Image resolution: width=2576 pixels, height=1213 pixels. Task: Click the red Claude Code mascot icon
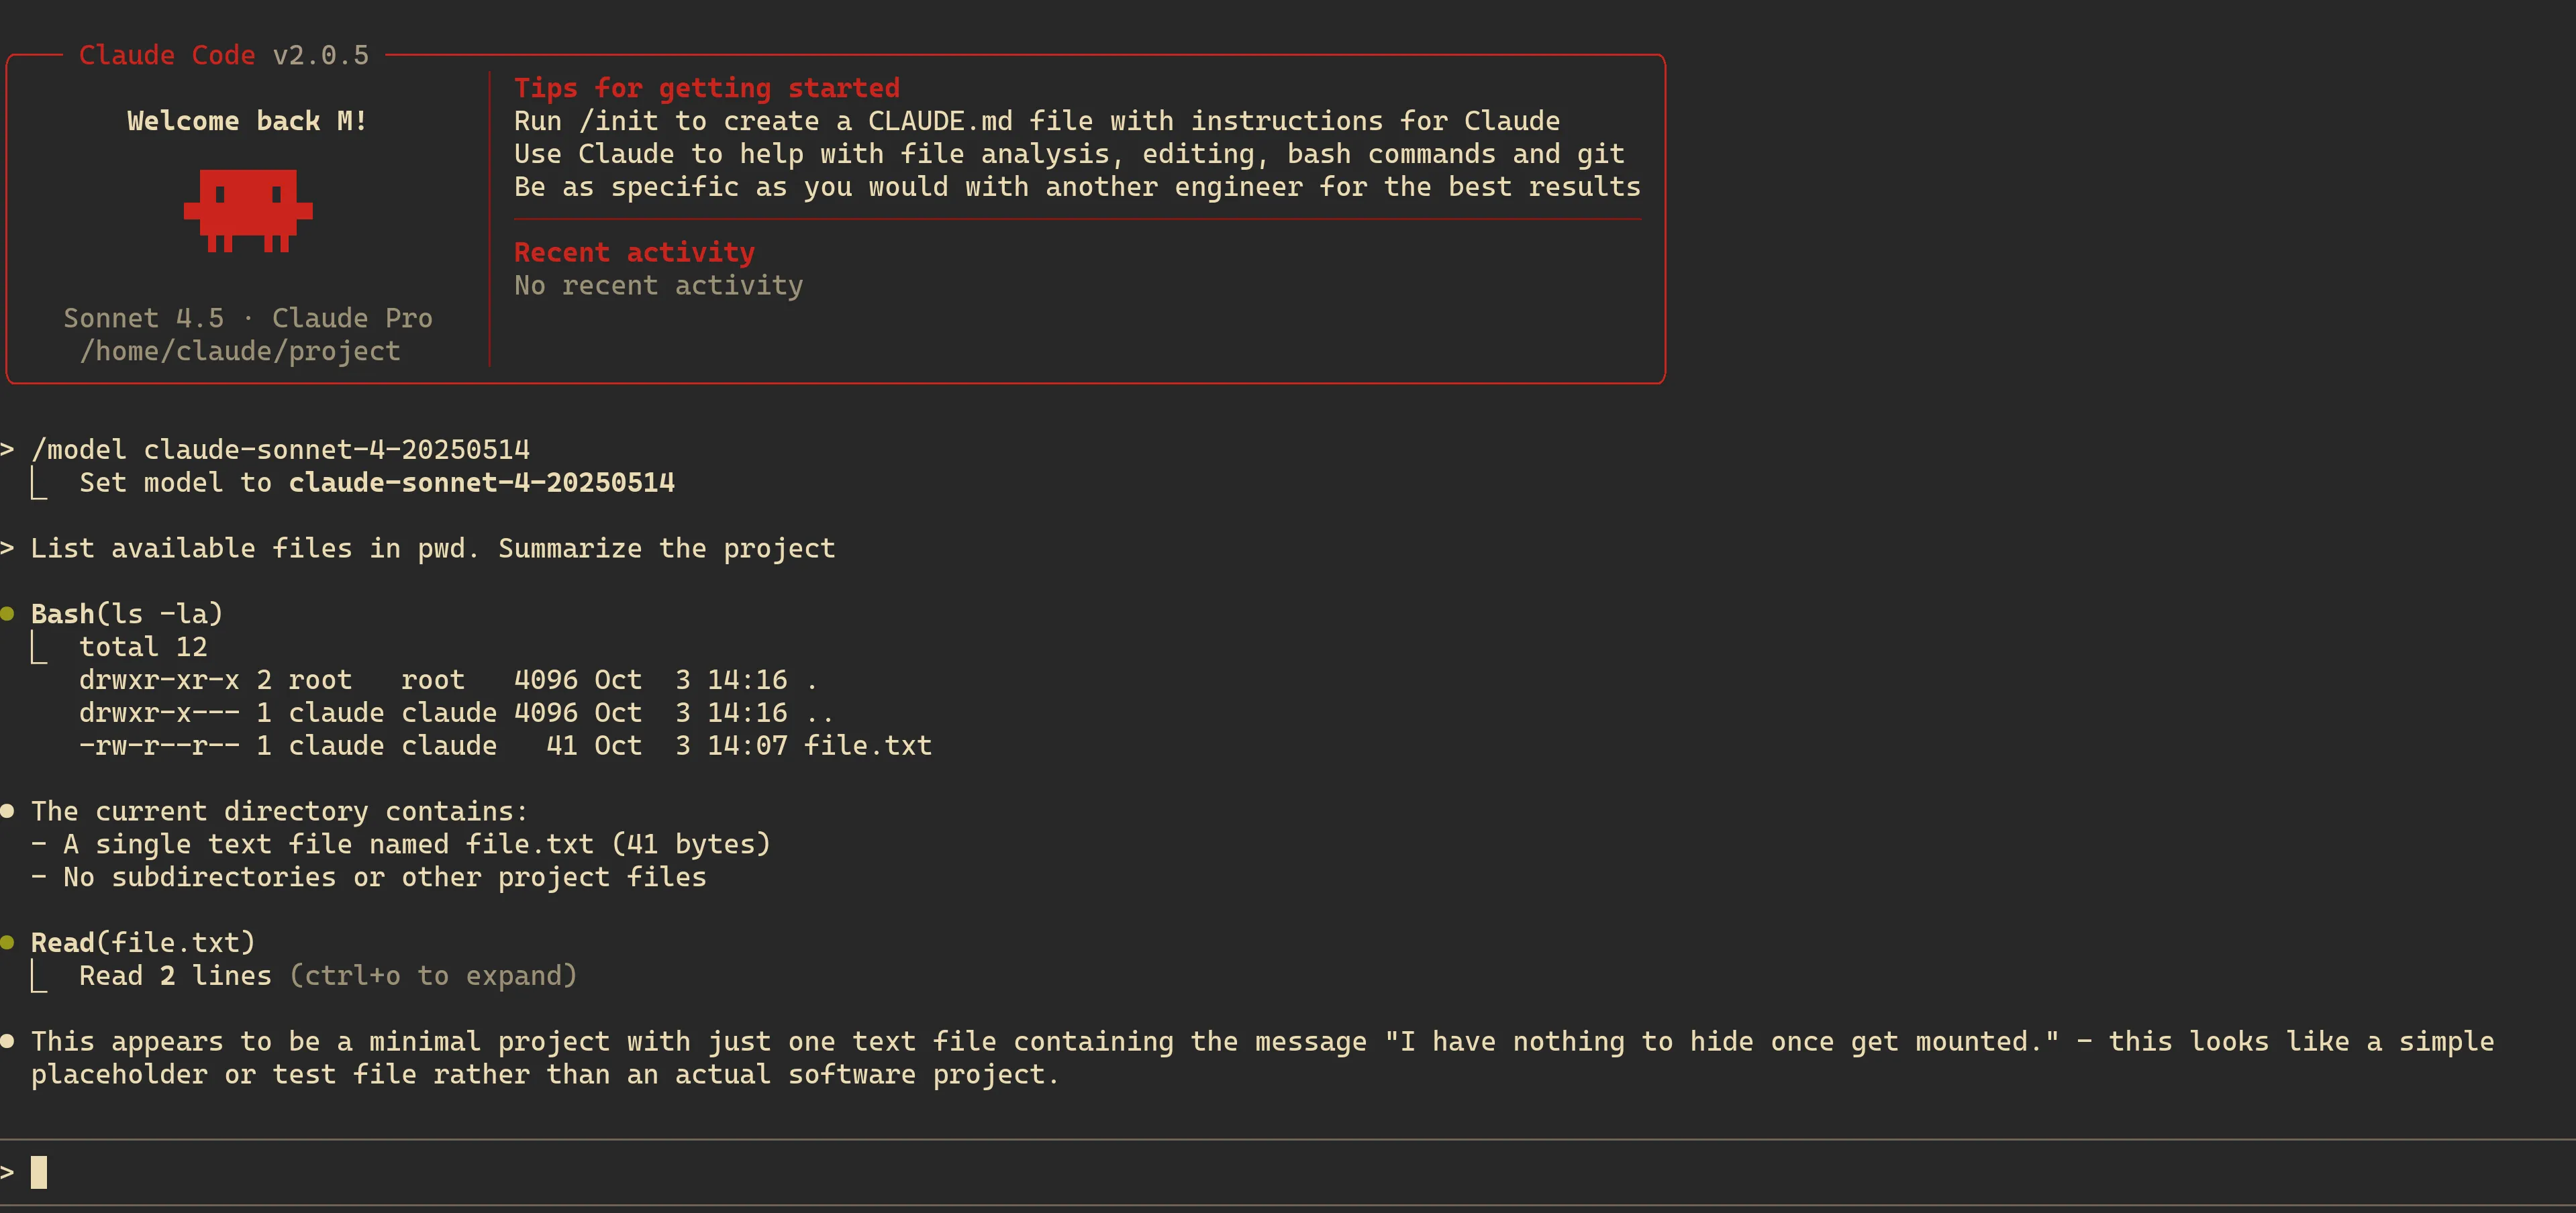click(248, 210)
